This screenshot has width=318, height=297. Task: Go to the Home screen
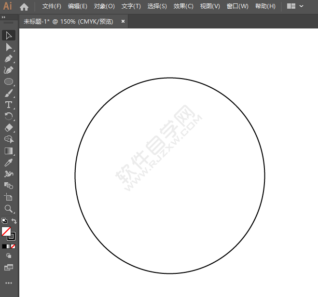point(24,6)
